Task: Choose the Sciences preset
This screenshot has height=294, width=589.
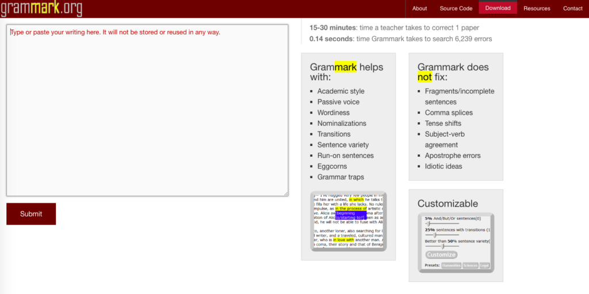Action: (471, 265)
